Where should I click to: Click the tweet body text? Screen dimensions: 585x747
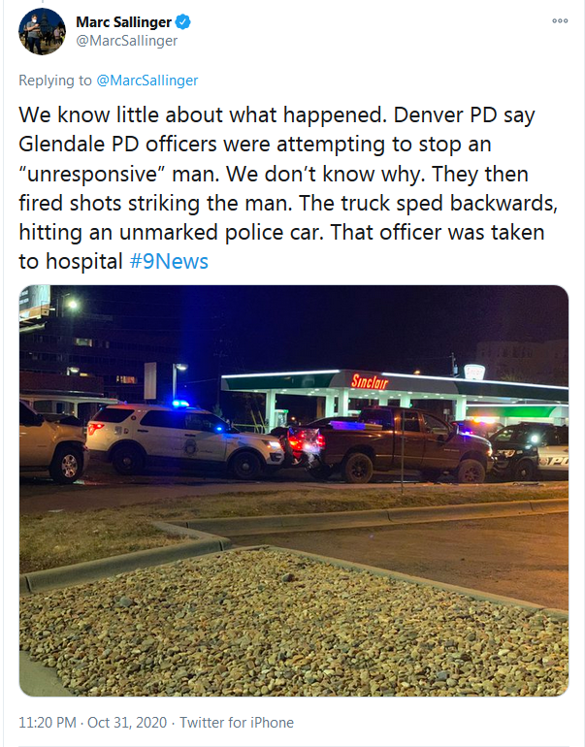click(x=288, y=188)
